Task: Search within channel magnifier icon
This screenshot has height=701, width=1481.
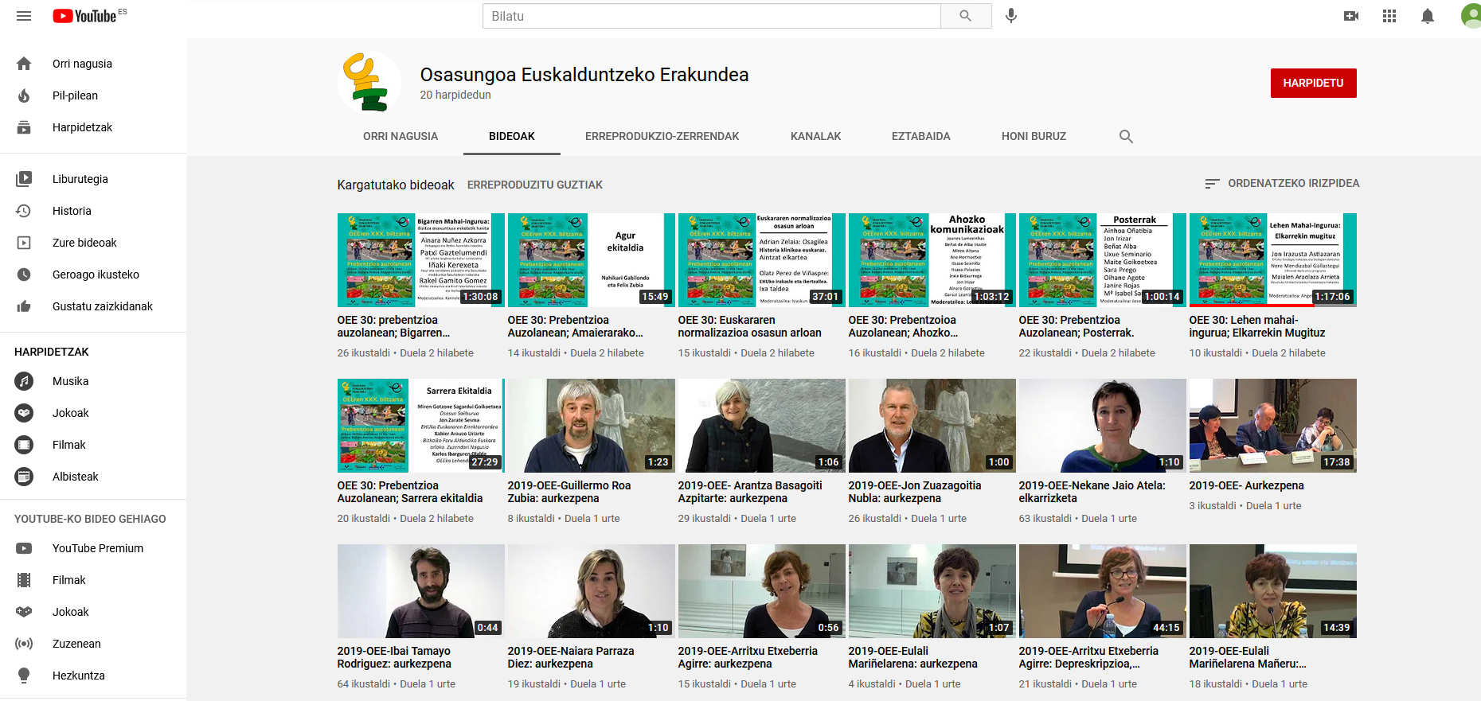Action: (x=1126, y=136)
